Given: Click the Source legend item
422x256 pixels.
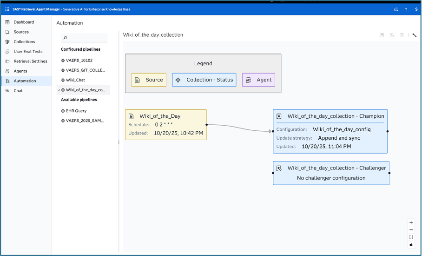Looking at the screenshot, I should coord(149,80).
